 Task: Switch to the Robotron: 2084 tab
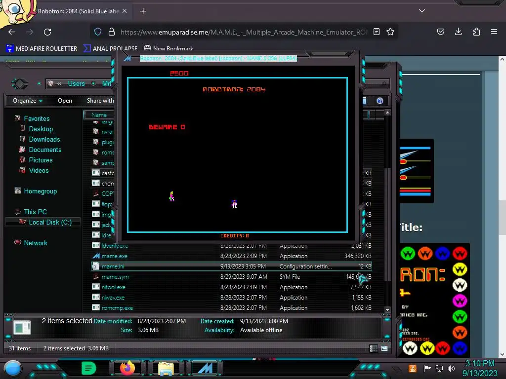pos(79,11)
